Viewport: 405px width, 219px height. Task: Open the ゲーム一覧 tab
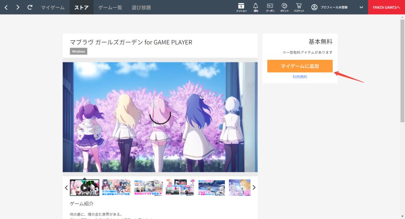(110, 7)
